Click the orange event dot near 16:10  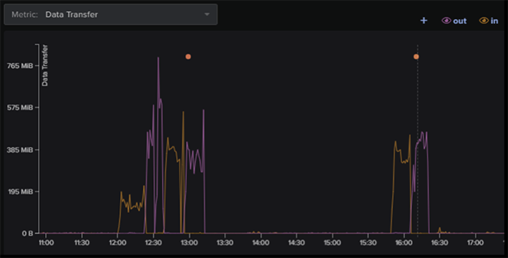pos(416,56)
